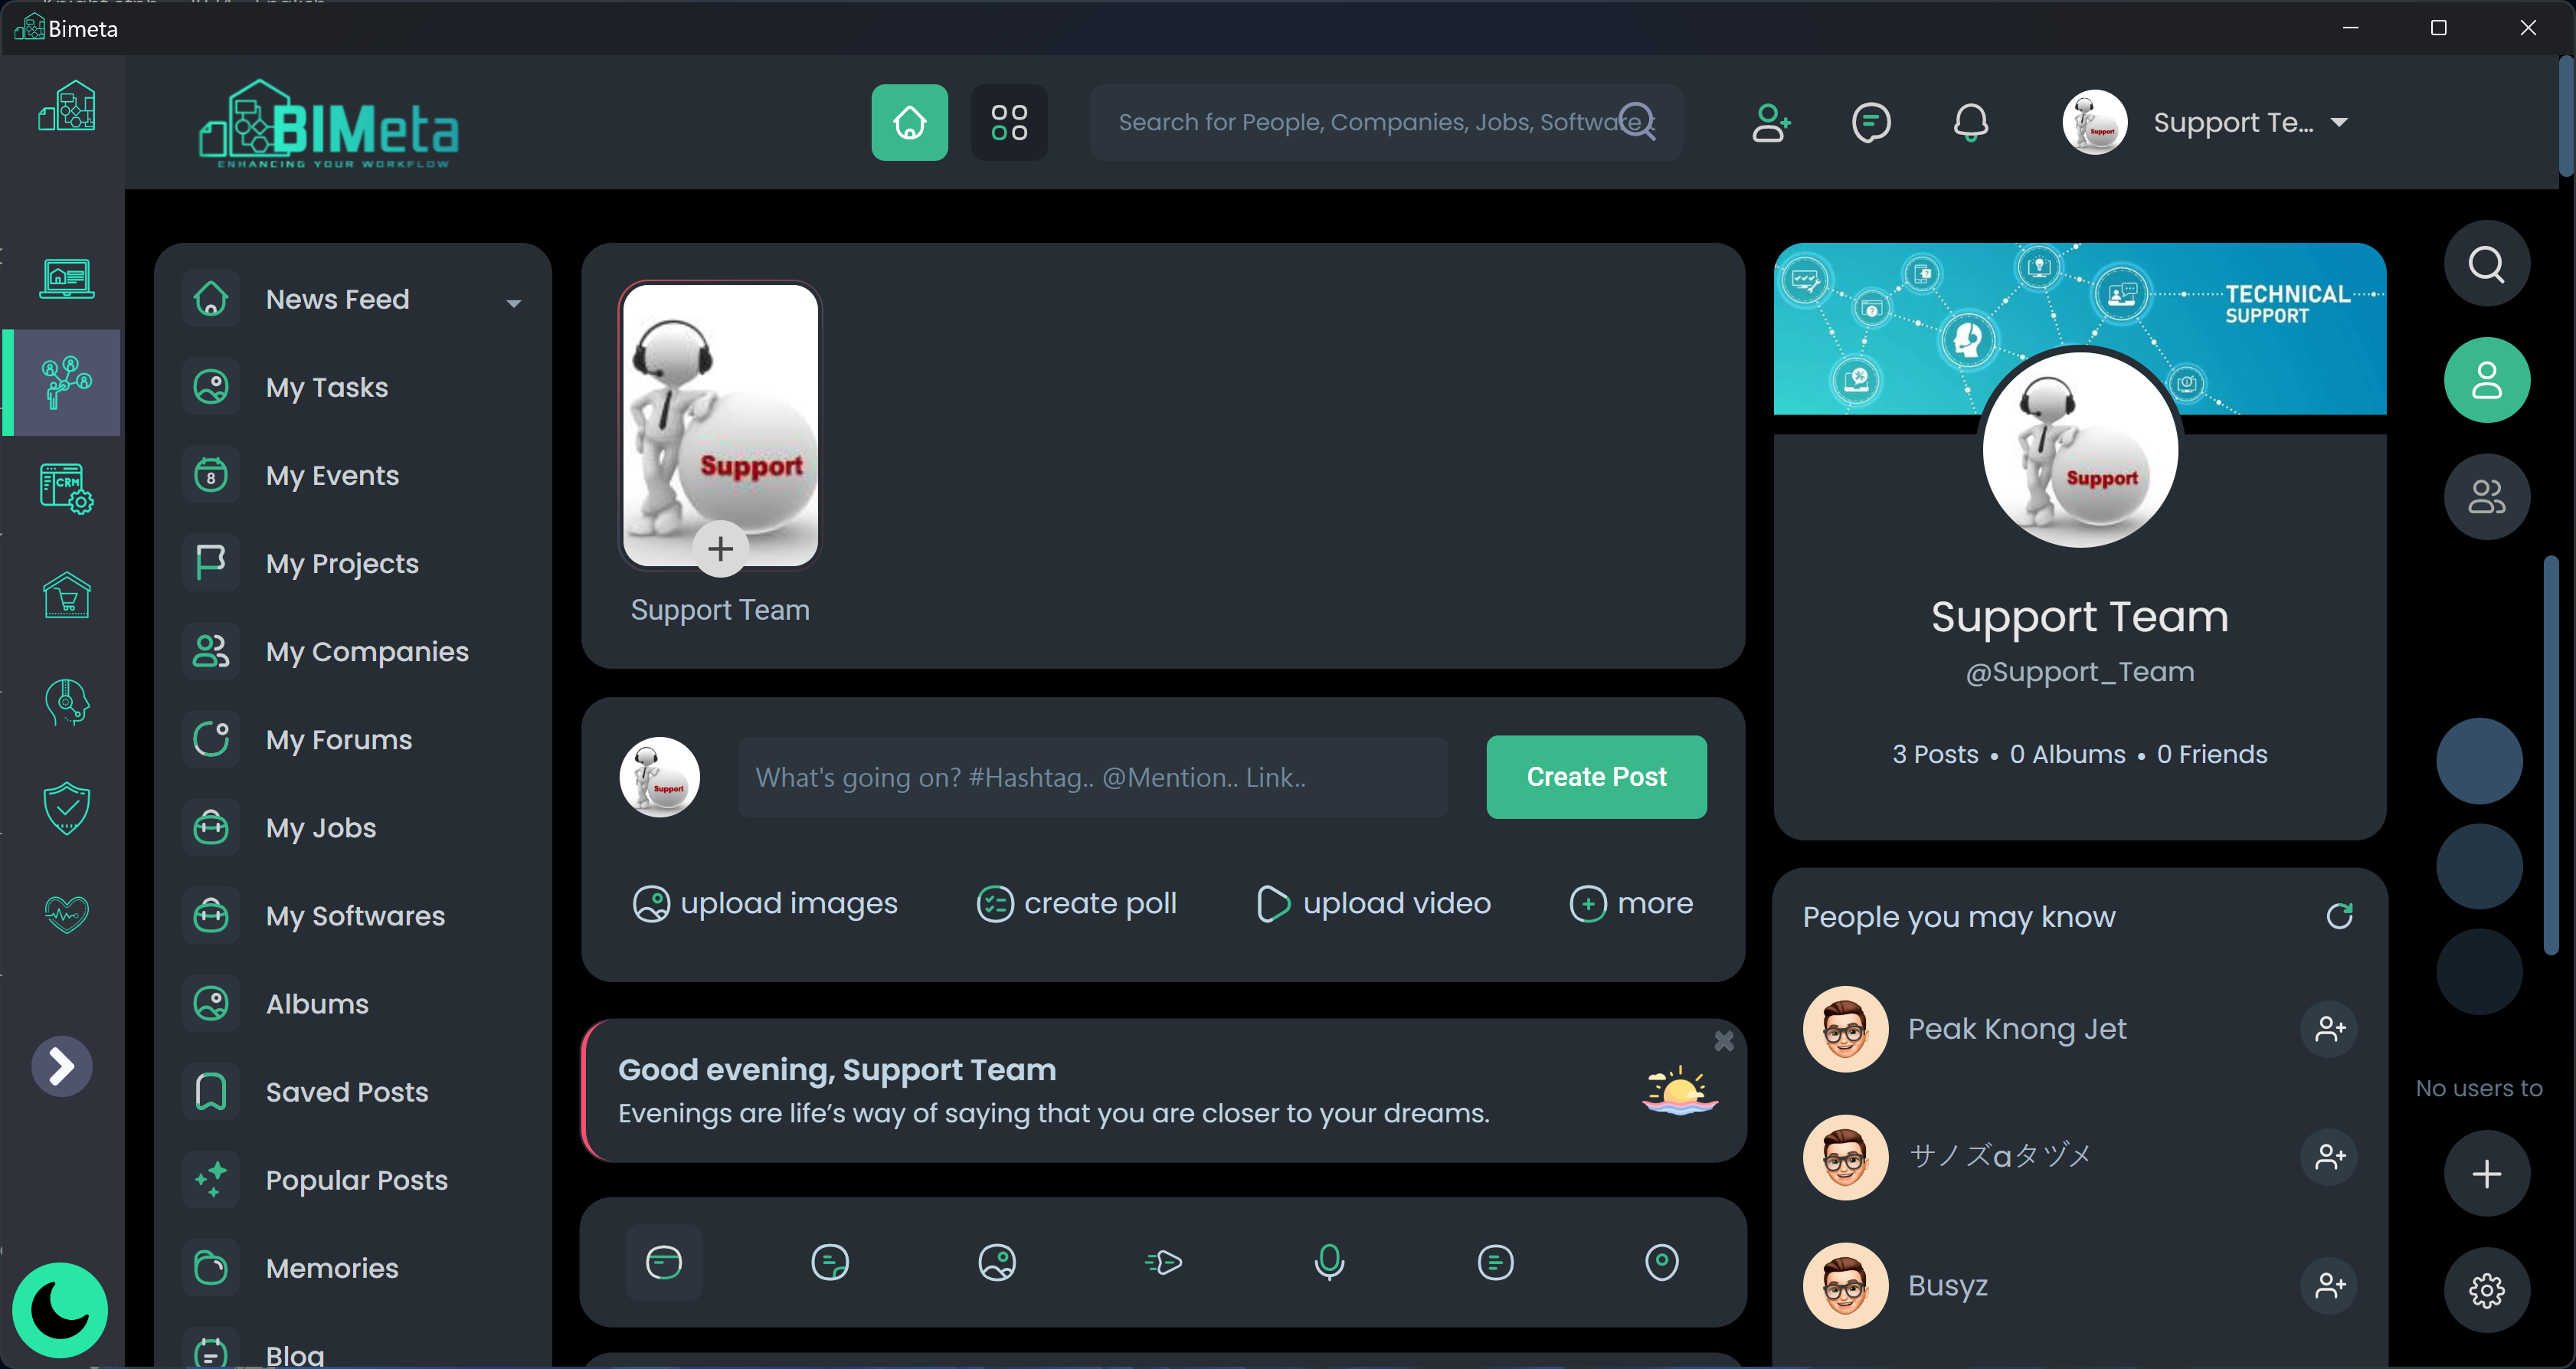Viewport: 2576px width, 1369px height.
Task: Expand the left rail with arrow button
Action: (62, 1066)
